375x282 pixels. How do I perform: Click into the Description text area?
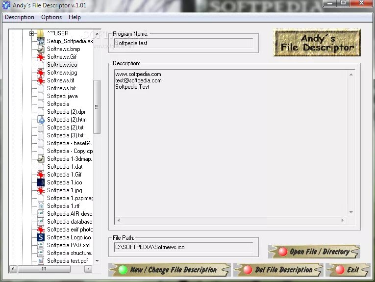tap(230, 144)
